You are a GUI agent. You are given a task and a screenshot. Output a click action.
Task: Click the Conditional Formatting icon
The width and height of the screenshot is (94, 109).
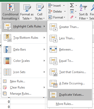11,7
